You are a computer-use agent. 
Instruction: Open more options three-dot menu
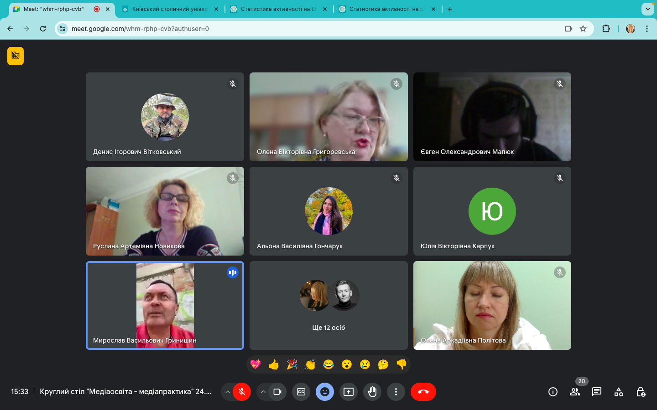[x=396, y=392]
